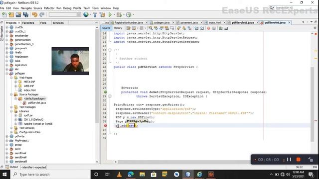Image resolution: width=319 pixels, height=179 pixels.
Task: Click the Debug Project icon
Action: [x=119, y=14]
